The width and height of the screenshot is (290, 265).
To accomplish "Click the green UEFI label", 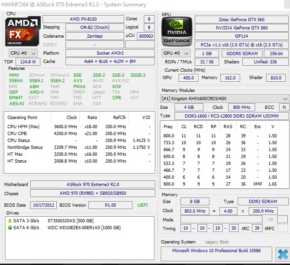I will 142,205.
